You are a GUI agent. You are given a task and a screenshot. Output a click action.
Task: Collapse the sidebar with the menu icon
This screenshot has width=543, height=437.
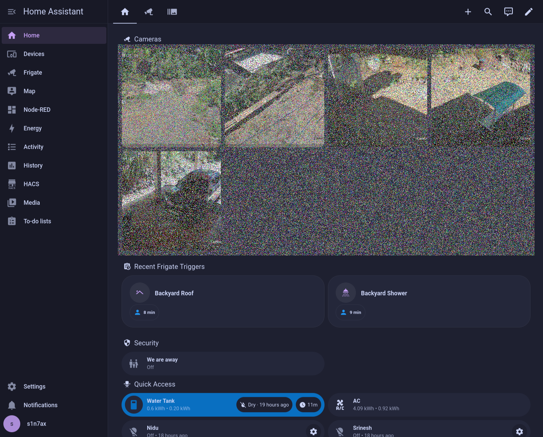(x=12, y=12)
